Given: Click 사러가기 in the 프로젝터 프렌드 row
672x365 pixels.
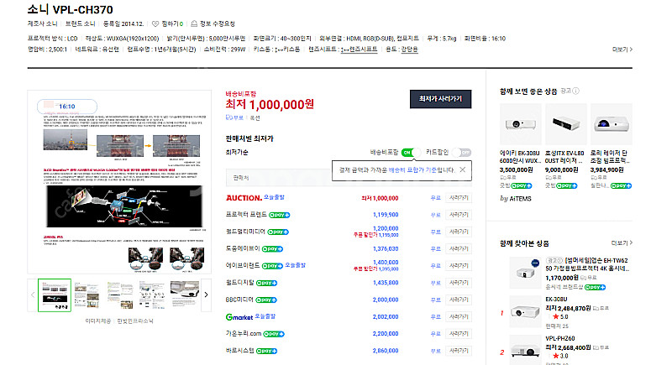Looking at the screenshot, I should (459, 215).
